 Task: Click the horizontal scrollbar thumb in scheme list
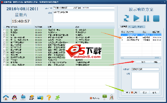click(x=139, y=58)
